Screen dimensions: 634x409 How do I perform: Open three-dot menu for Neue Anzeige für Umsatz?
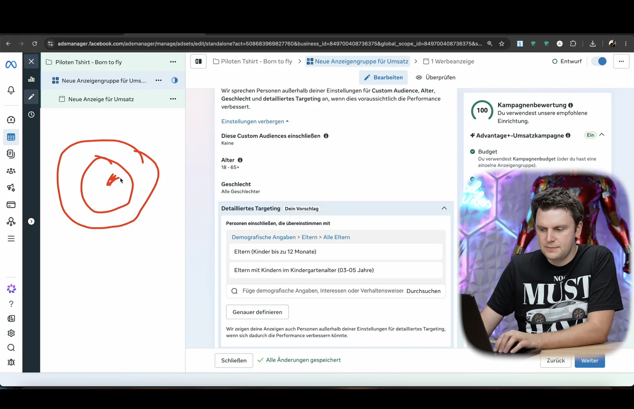click(x=173, y=99)
